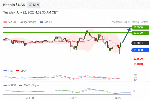The width and height of the screenshot is (150, 102).
Task: Select the 119320 resistance price tag
Action: click(x=140, y=33)
